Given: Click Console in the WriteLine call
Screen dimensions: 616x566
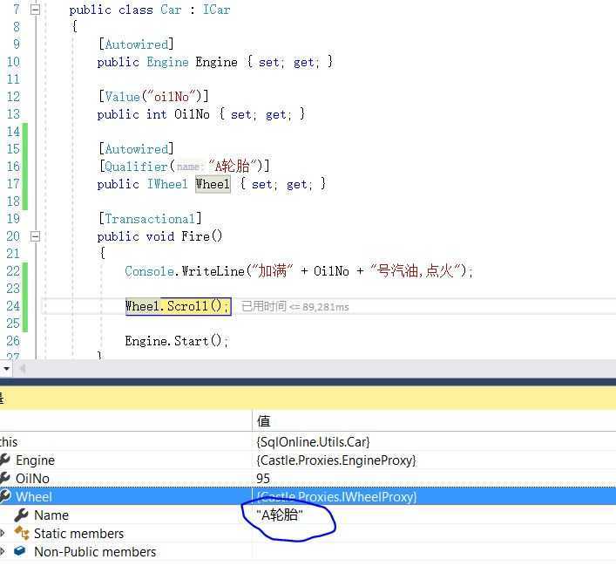Looking at the screenshot, I should point(149,271).
